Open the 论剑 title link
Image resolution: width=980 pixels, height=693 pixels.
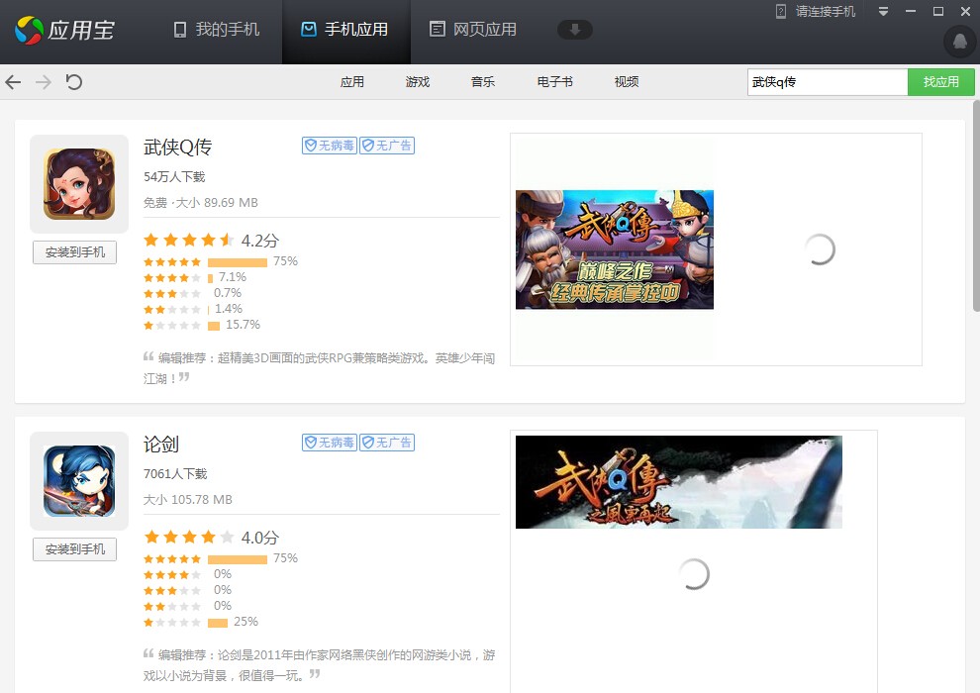[161, 445]
